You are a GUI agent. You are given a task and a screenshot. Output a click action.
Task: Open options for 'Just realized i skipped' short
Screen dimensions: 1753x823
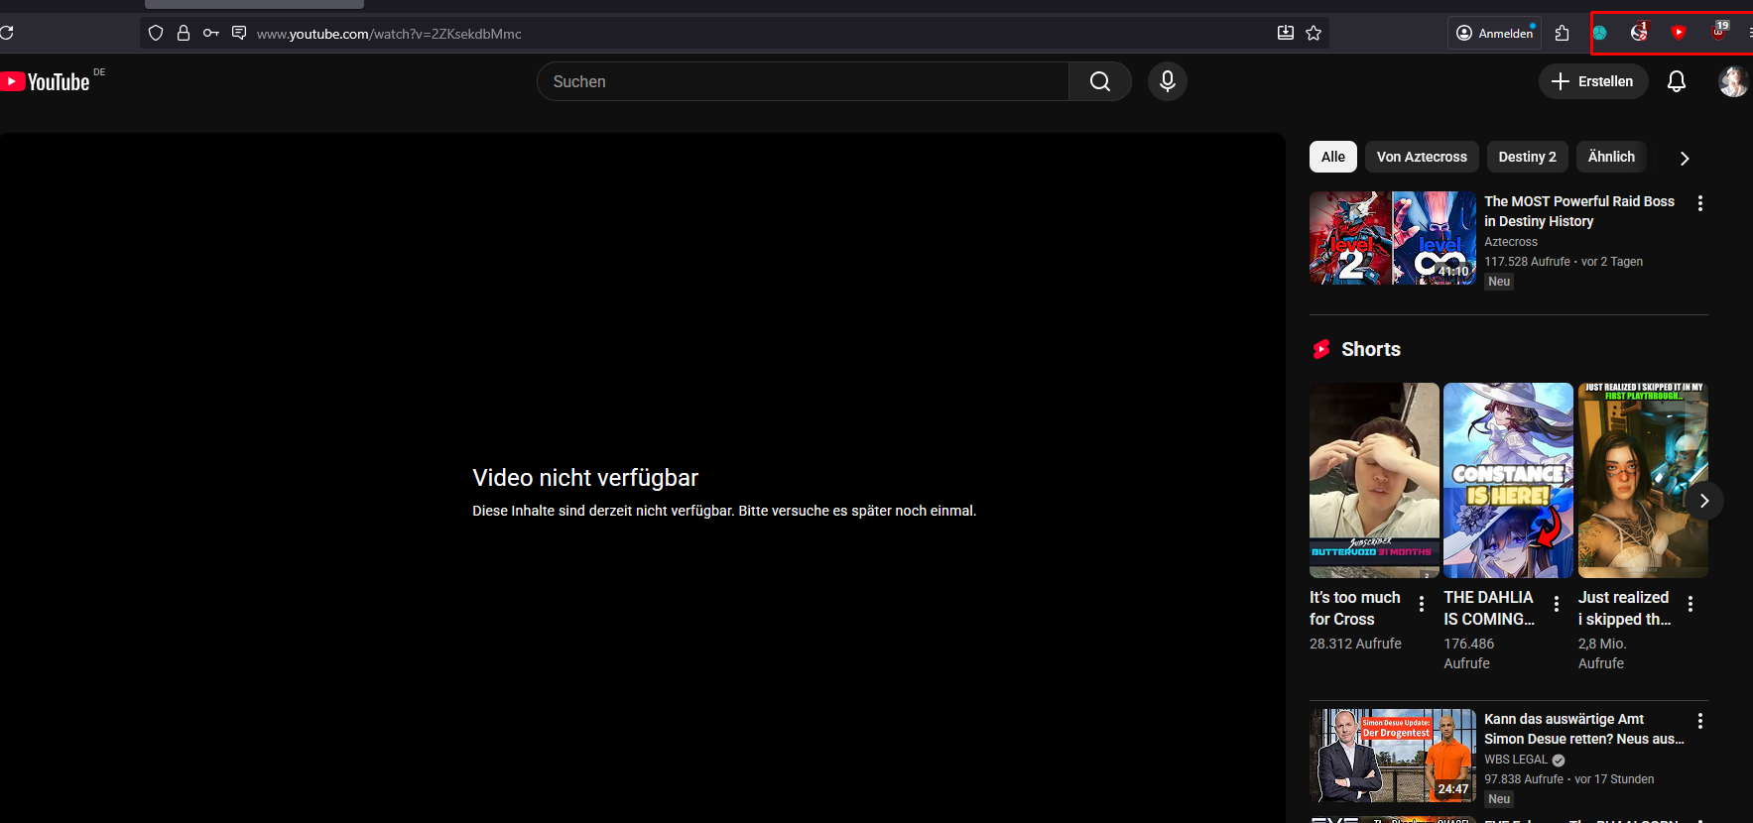point(1690,604)
